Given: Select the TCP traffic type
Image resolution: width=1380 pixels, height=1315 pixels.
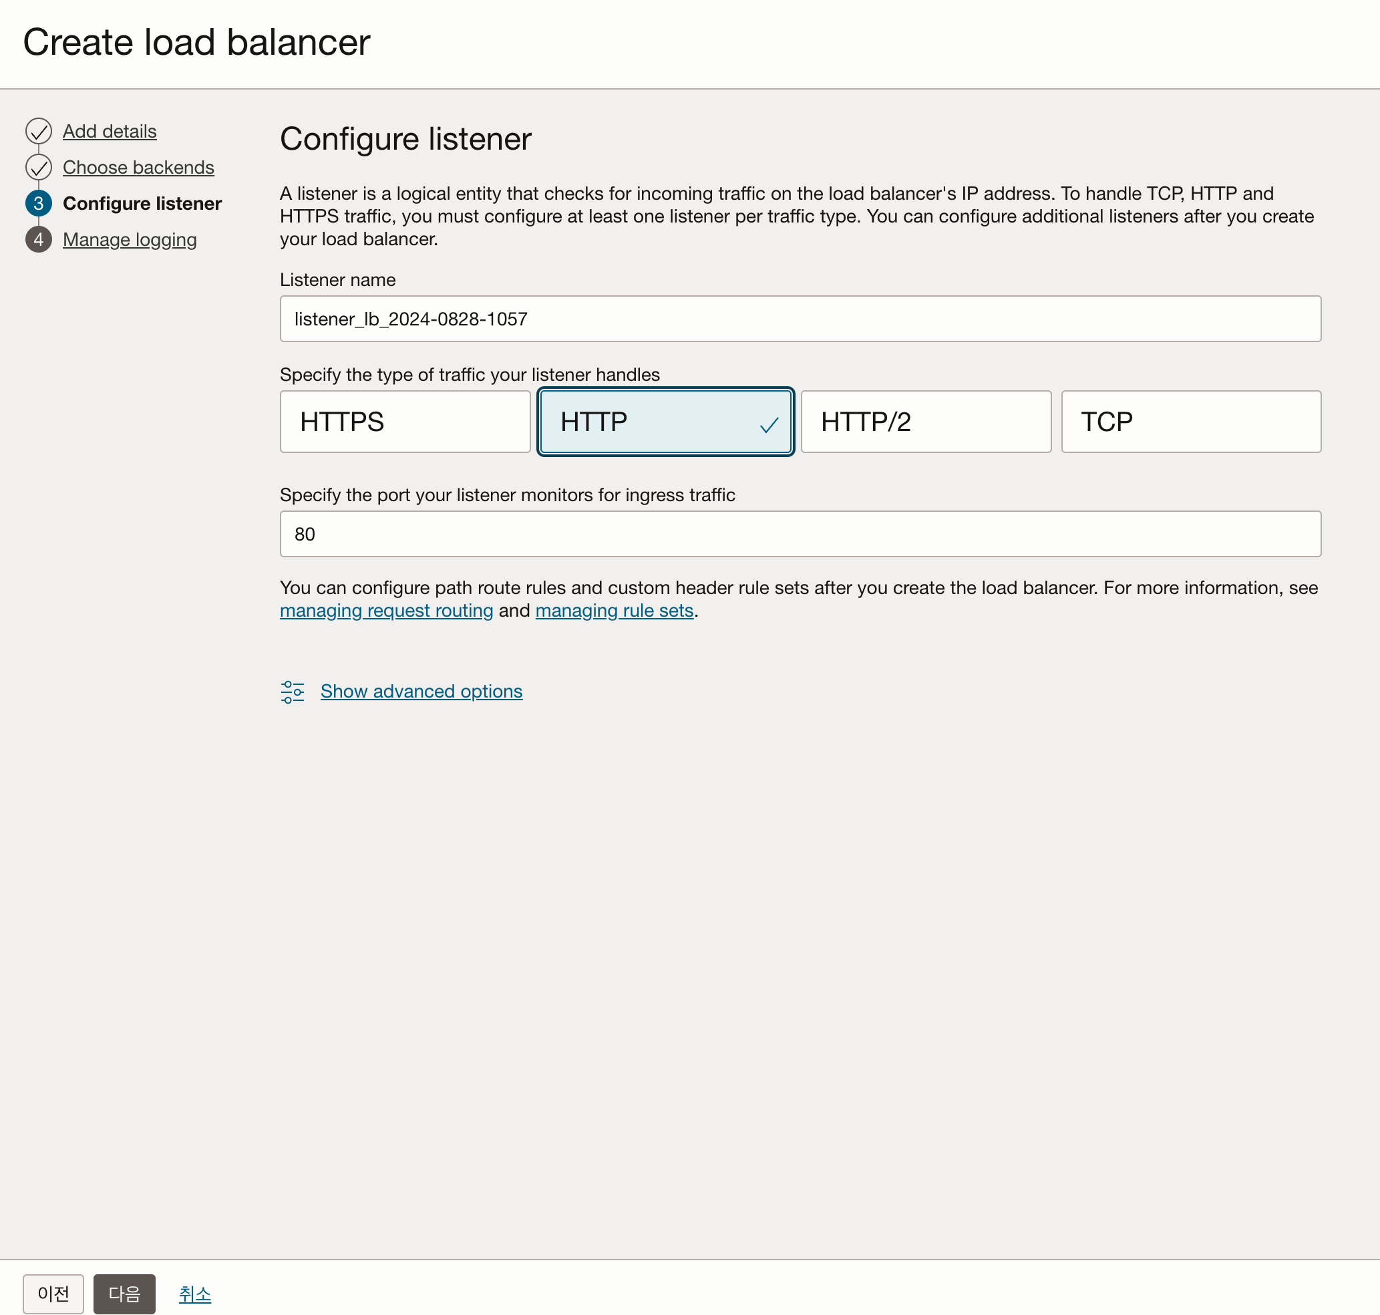Looking at the screenshot, I should tap(1190, 422).
